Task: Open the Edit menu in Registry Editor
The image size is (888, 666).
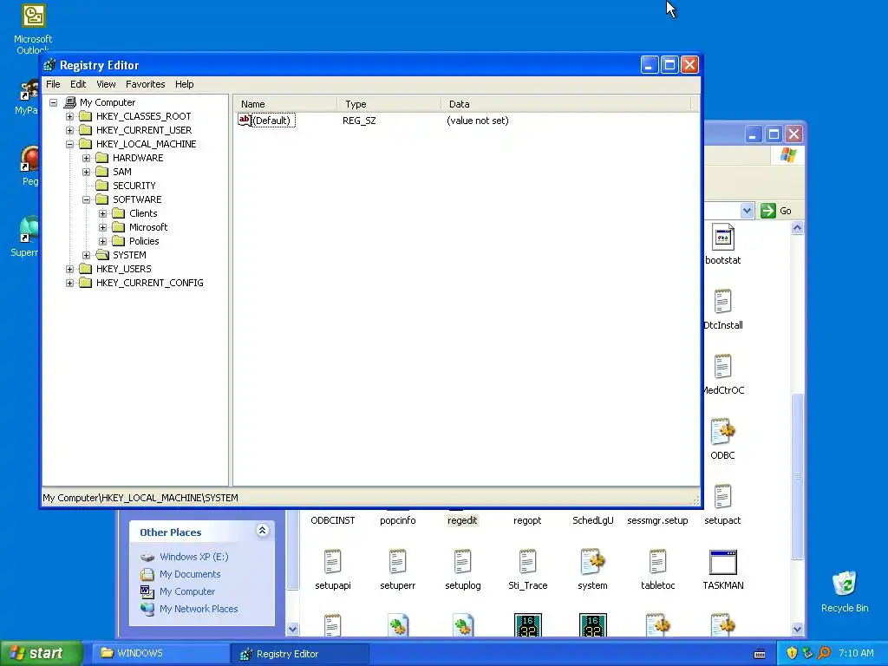Action: pyautogui.click(x=77, y=84)
